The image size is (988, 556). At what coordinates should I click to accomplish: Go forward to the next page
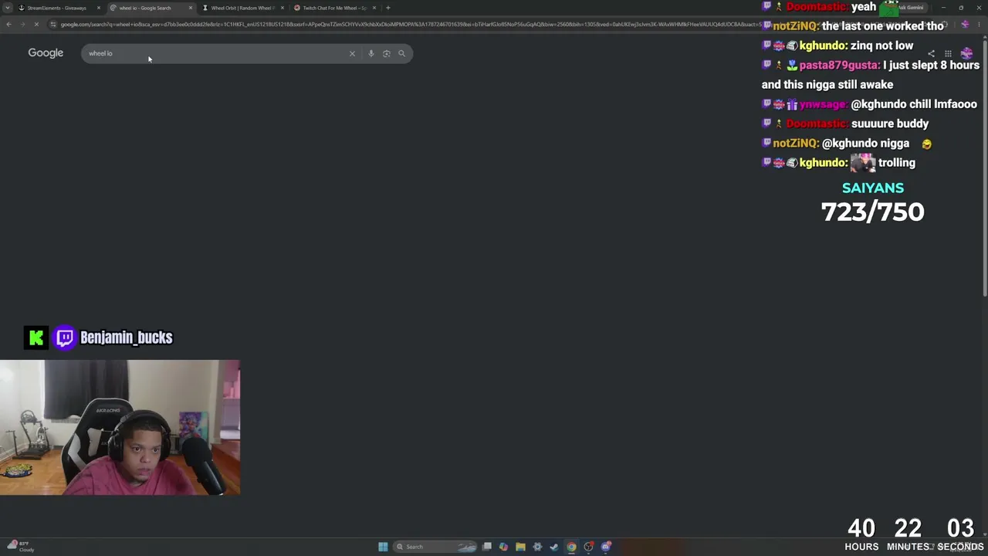coord(22,25)
